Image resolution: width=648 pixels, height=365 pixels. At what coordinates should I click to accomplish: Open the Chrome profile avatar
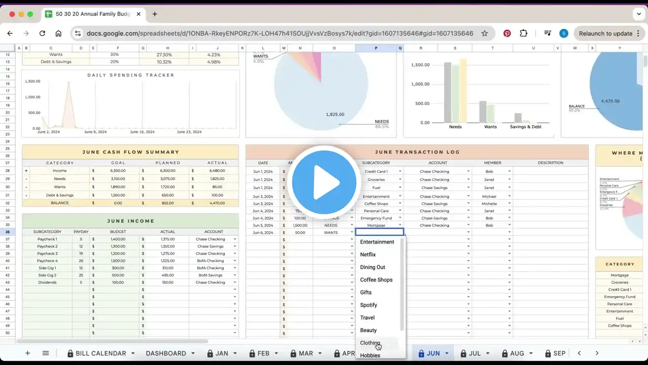563,33
